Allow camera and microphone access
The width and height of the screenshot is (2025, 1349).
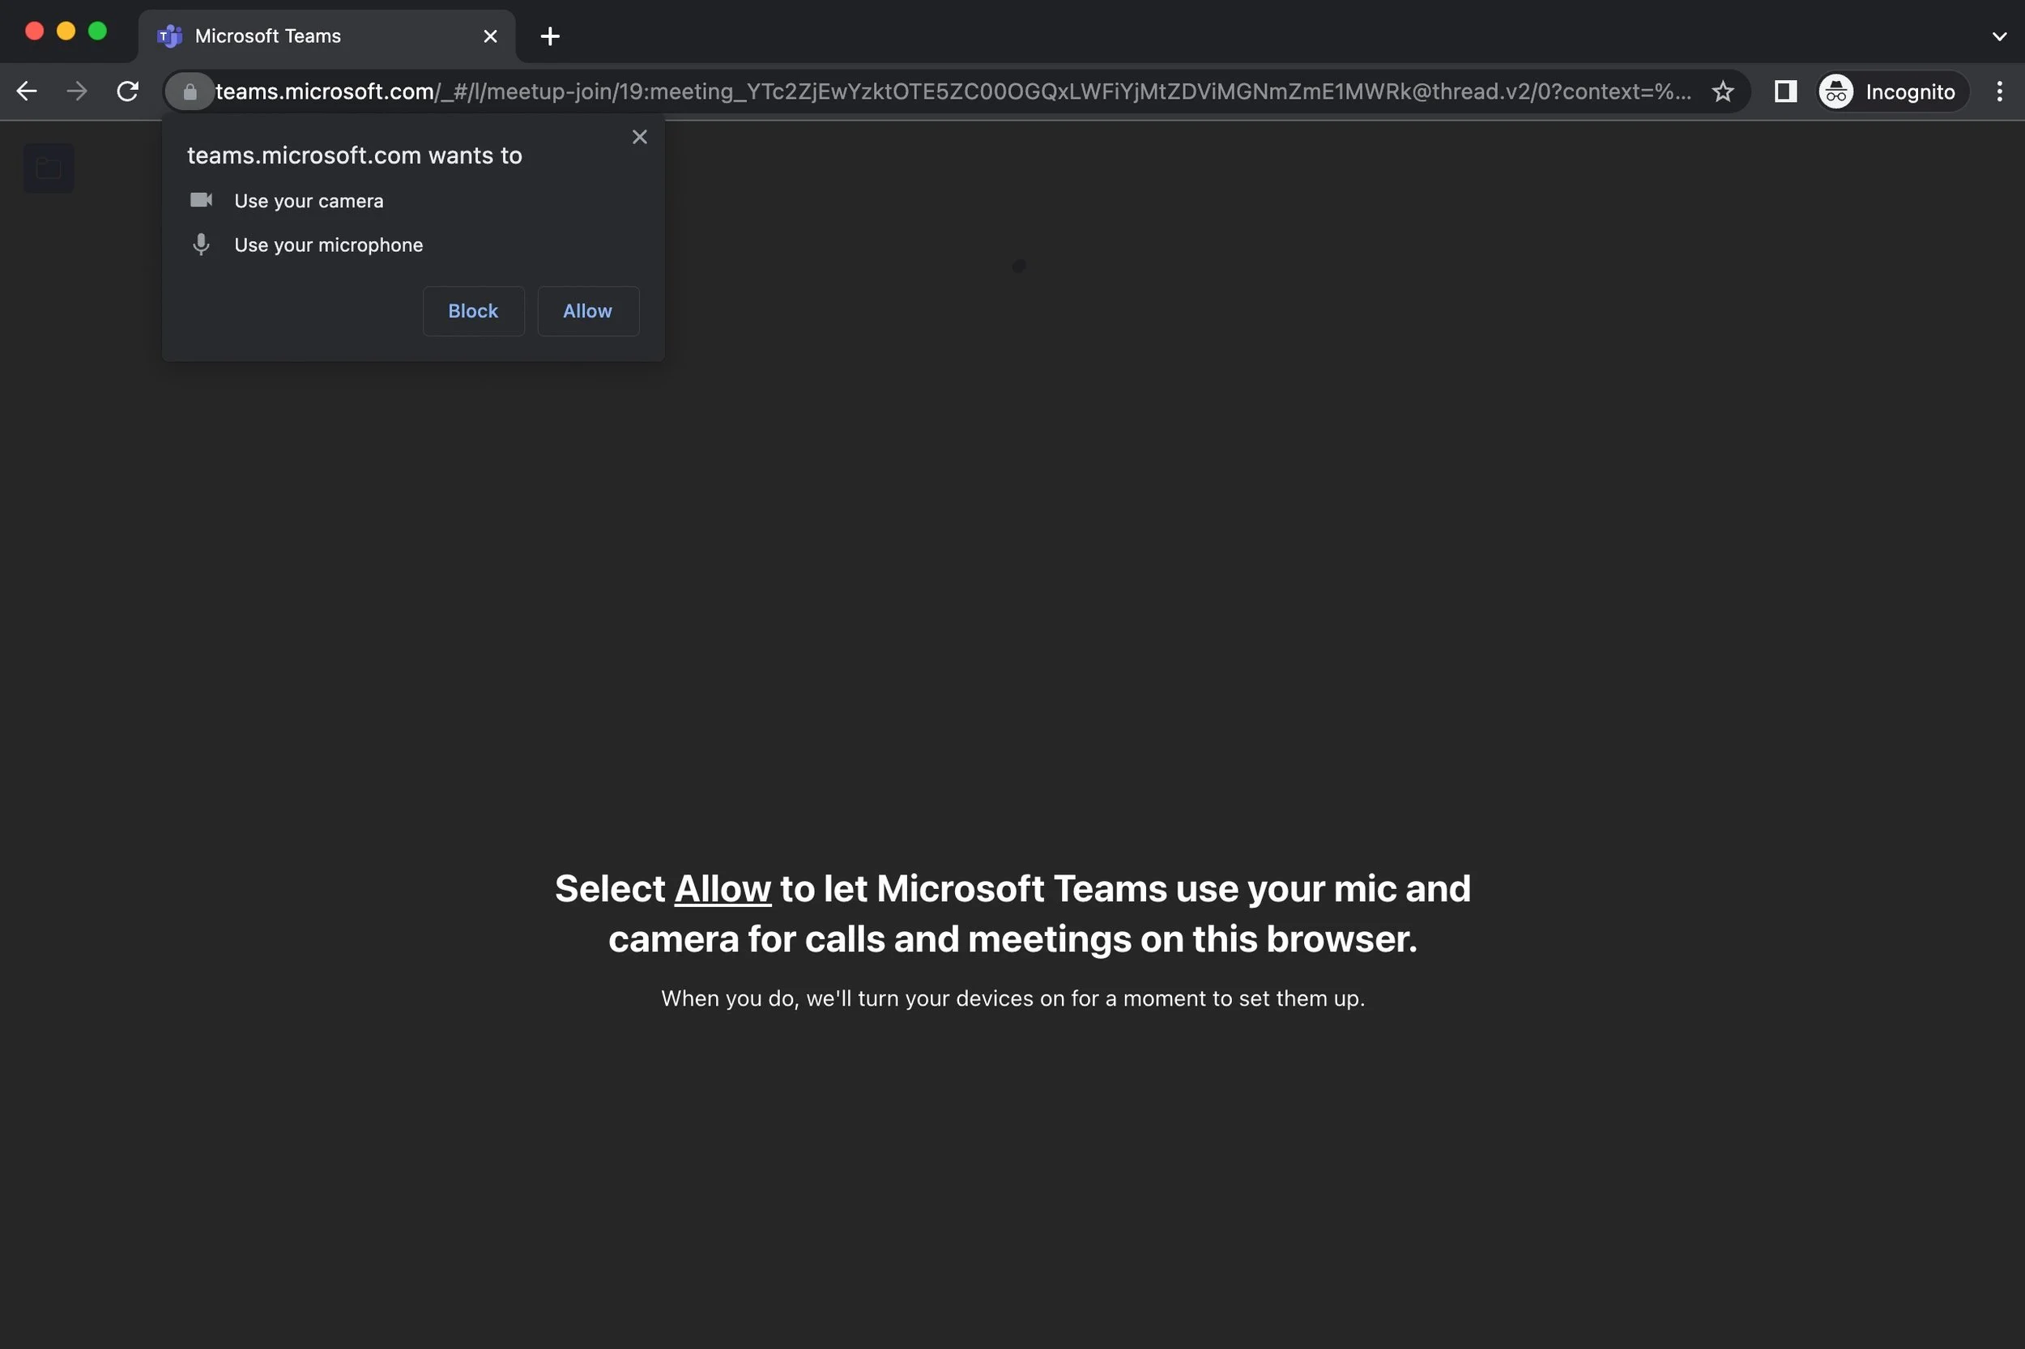click(x=587, y=311)
